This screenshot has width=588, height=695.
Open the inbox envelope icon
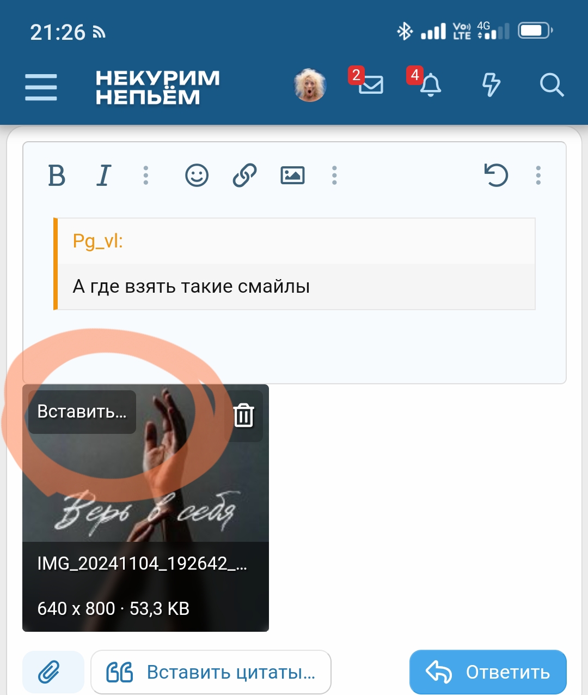371,85
